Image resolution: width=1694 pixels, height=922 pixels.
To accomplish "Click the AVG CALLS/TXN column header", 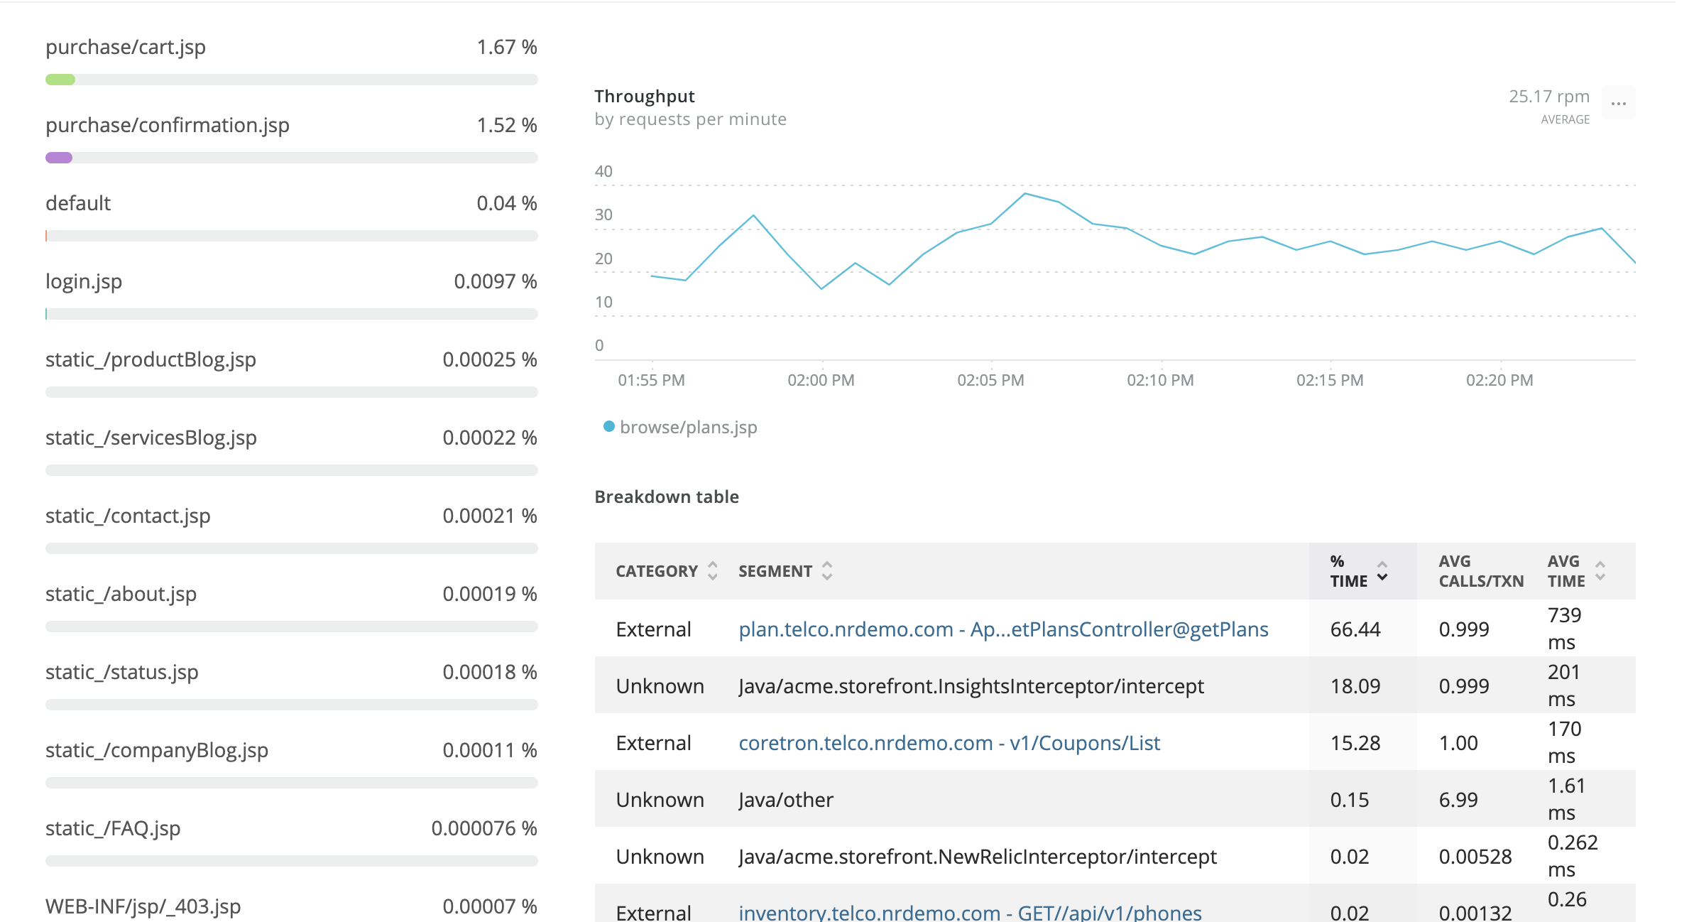I will point(1480,571).
